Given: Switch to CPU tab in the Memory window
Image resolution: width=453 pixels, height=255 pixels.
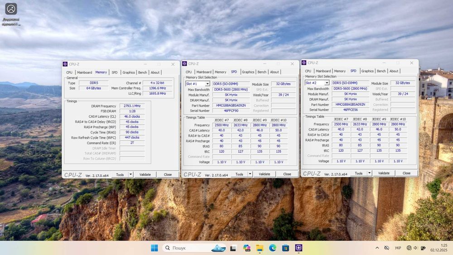Looking at the screenshot, I should [69, 72].
